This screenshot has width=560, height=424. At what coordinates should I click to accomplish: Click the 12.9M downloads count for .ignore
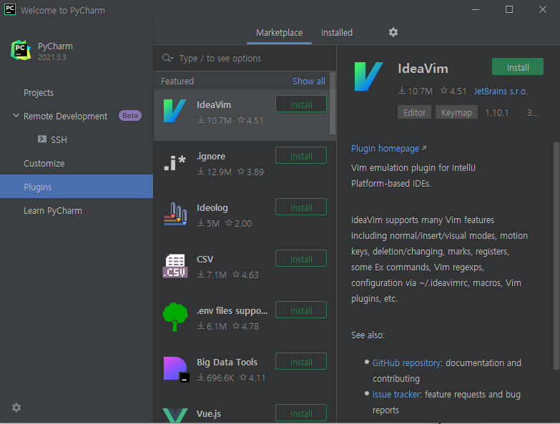[215, 172]
